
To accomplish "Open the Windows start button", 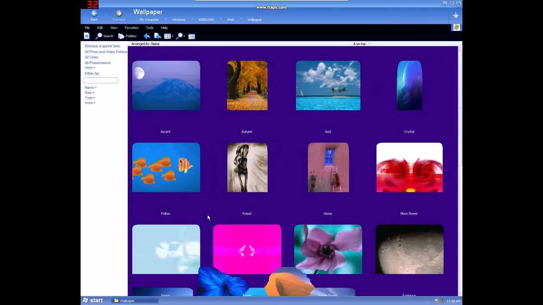I will click(93, 300).
